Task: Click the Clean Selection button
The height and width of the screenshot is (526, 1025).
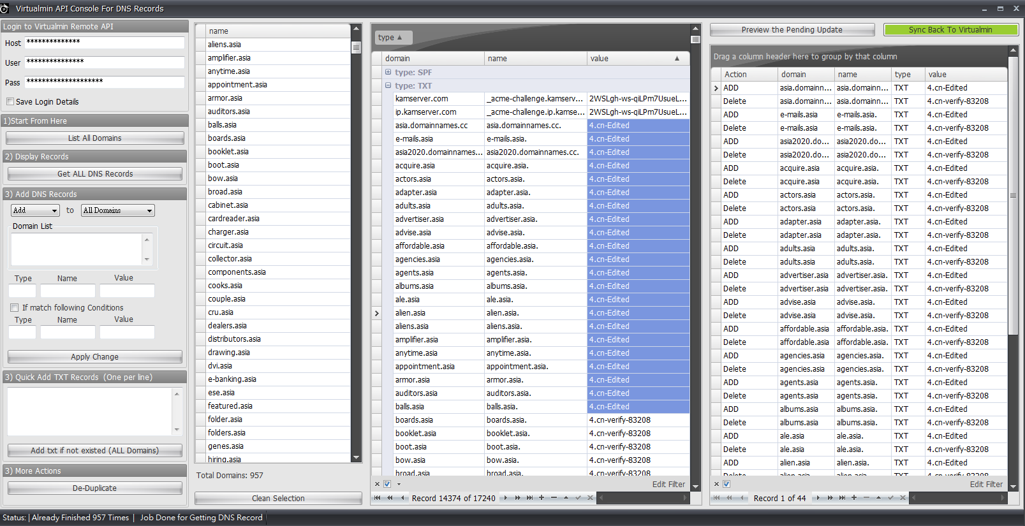Action: coord(278,498)
